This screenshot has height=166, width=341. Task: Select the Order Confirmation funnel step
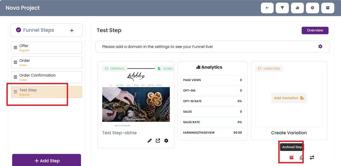coord(47,77)
